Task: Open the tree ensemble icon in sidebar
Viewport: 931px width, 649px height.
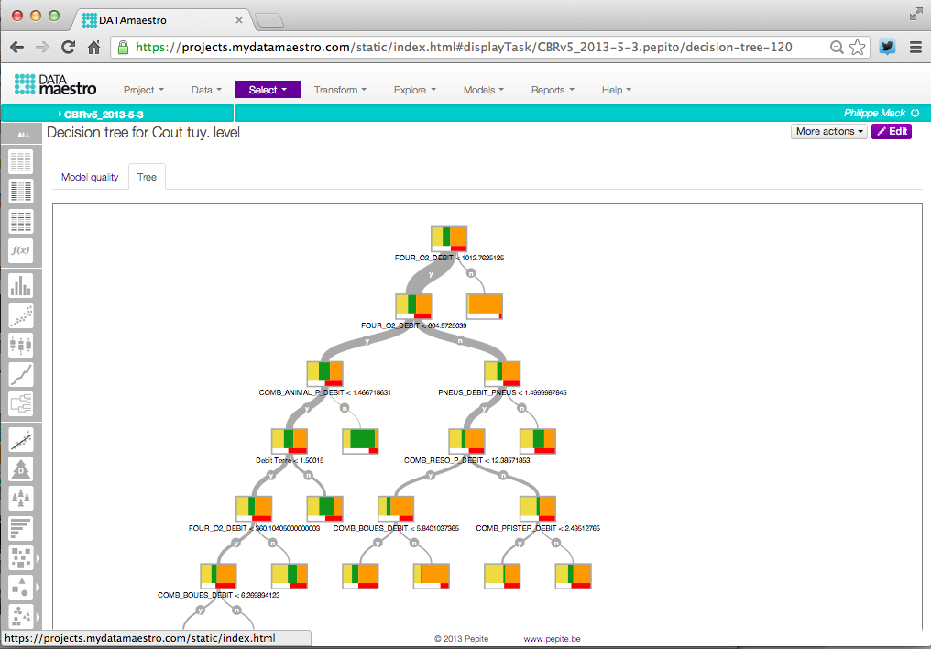Action: (x=20, y=499)
